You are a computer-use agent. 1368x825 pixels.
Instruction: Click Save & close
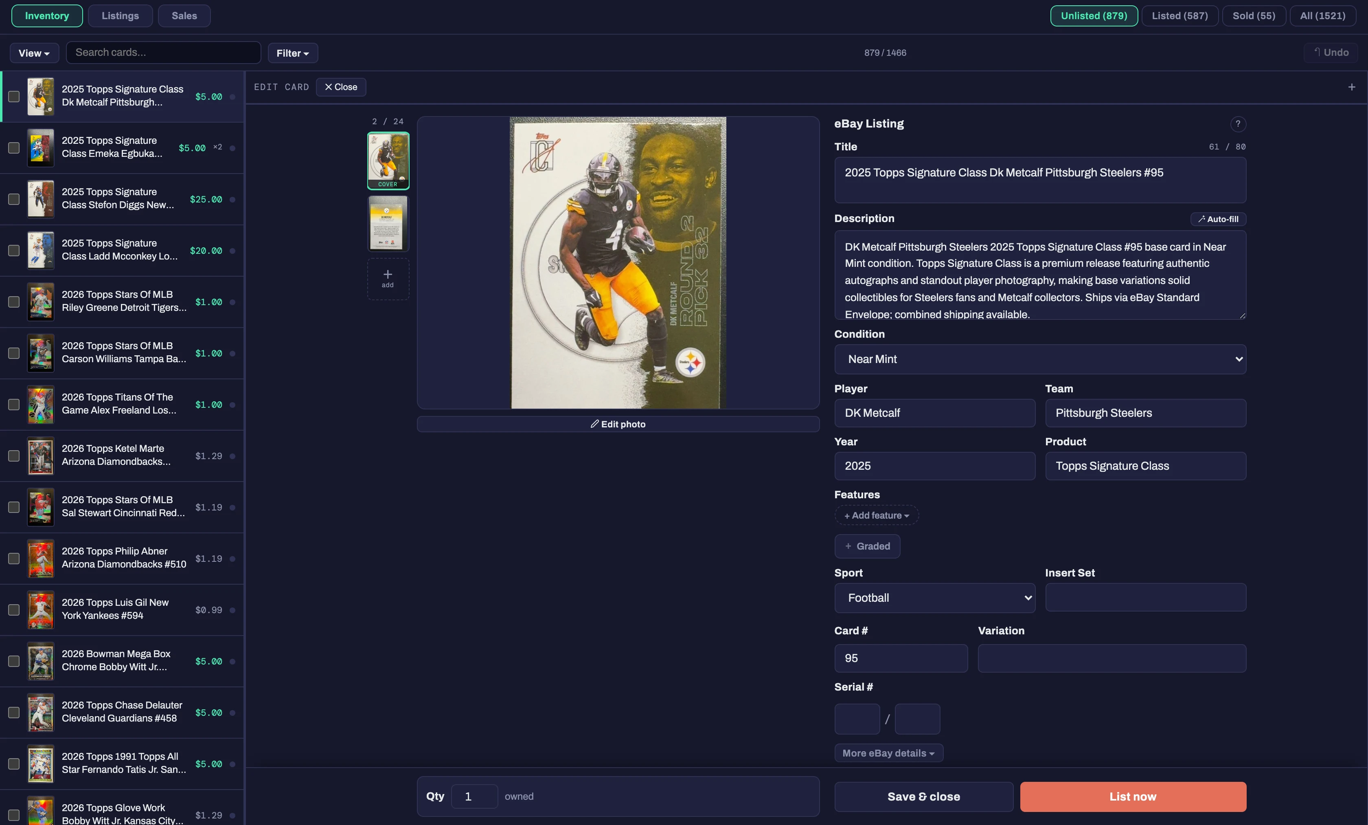923,796
